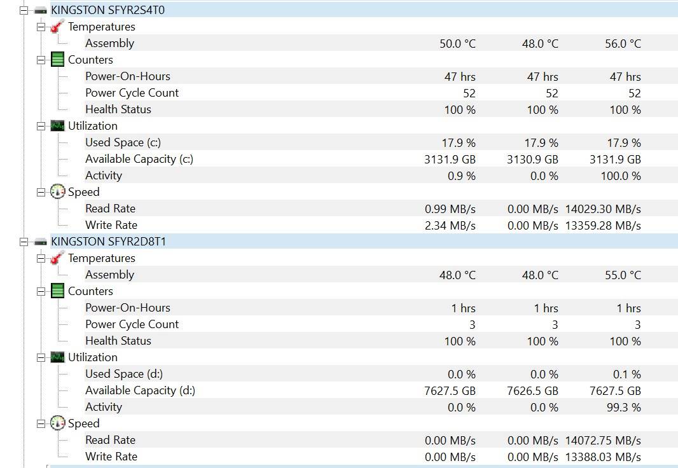The image size is (678, 468).
Task: Click the green Counters icon under SFYR2S4T0
Action: (57, 60)
